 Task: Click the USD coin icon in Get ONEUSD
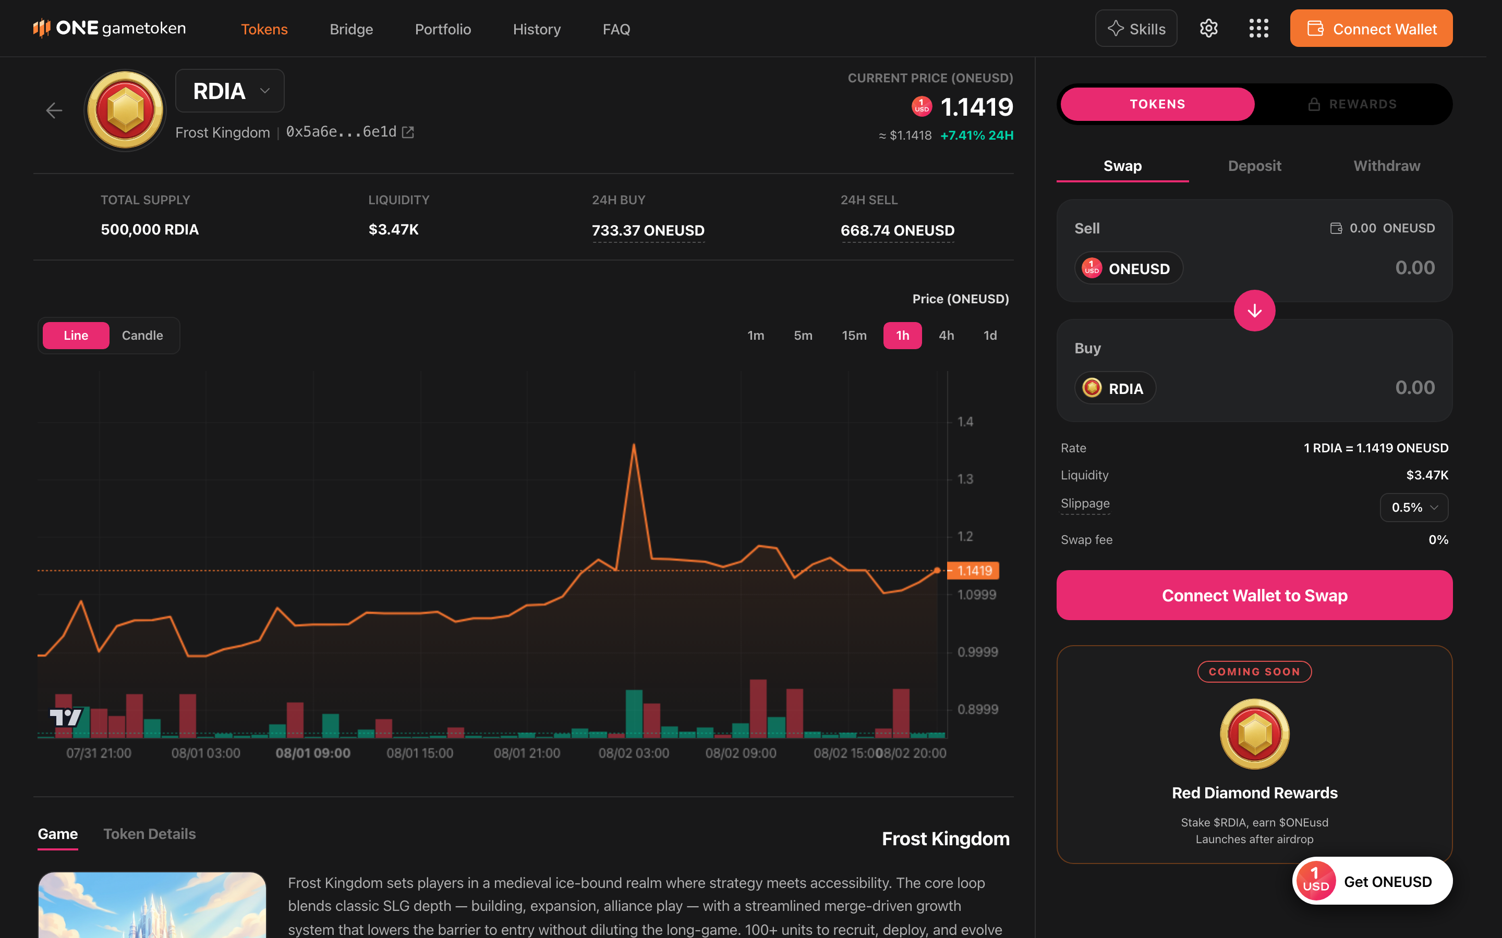1316,881
